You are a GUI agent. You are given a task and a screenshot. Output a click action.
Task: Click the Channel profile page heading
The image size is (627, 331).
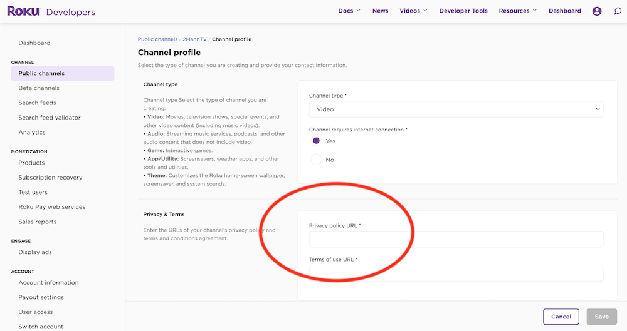coord(169,53)
